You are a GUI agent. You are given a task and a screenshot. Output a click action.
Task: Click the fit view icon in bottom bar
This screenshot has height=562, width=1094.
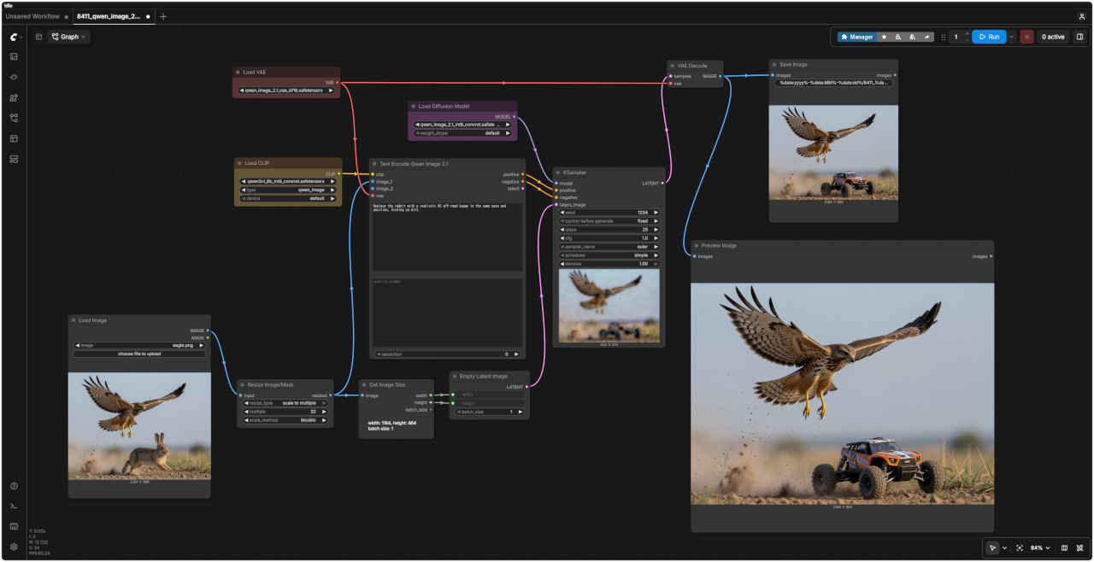tap(1020, 547)
